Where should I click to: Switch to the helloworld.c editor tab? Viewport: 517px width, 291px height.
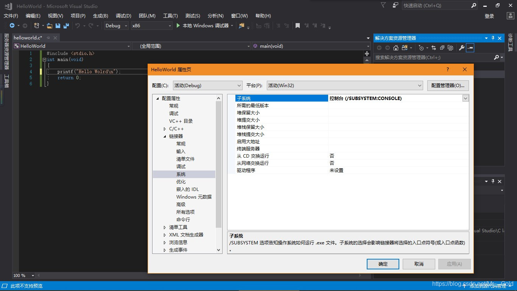pyautogui.click(x=28, y=38)
